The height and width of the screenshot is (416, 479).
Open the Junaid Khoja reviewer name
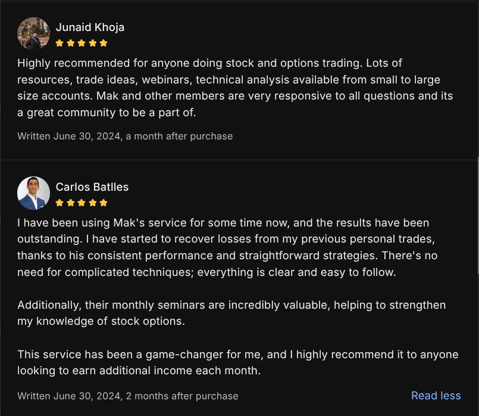point(90,27)
